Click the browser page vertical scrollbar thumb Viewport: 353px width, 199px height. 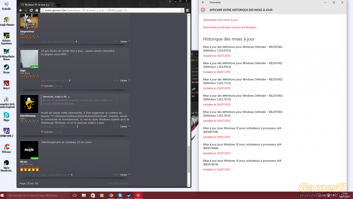tap(189, 160)
